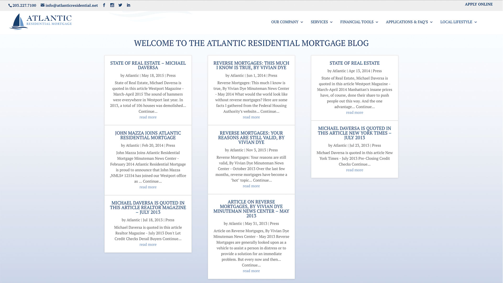Open Reverse Mortgages: Your Reasons Still Valid post

(251, 138)
